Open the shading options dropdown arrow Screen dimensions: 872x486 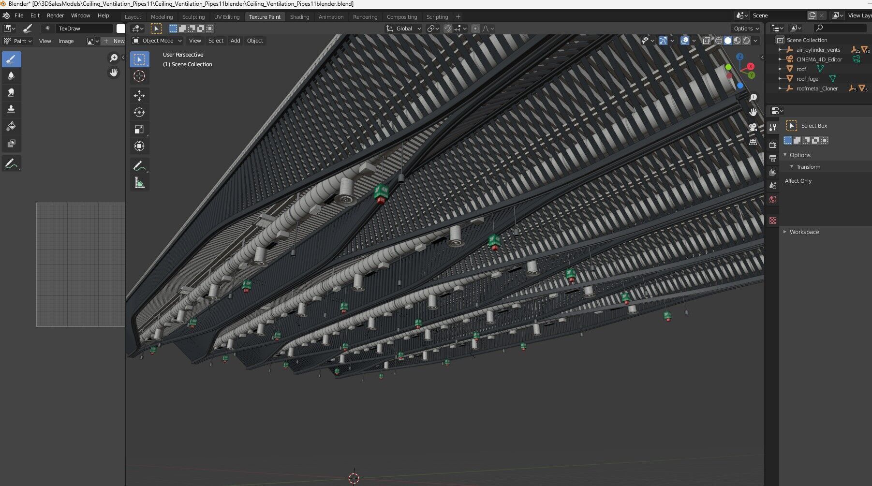[x=756, y=41]
